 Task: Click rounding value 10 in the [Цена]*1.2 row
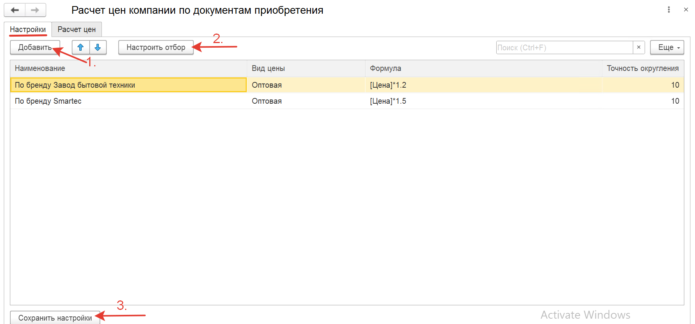click(643, 85)
